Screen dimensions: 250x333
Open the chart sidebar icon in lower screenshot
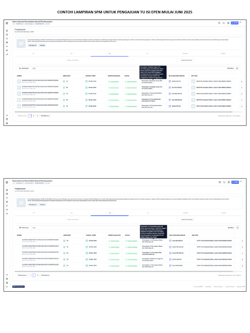point(7,214)
